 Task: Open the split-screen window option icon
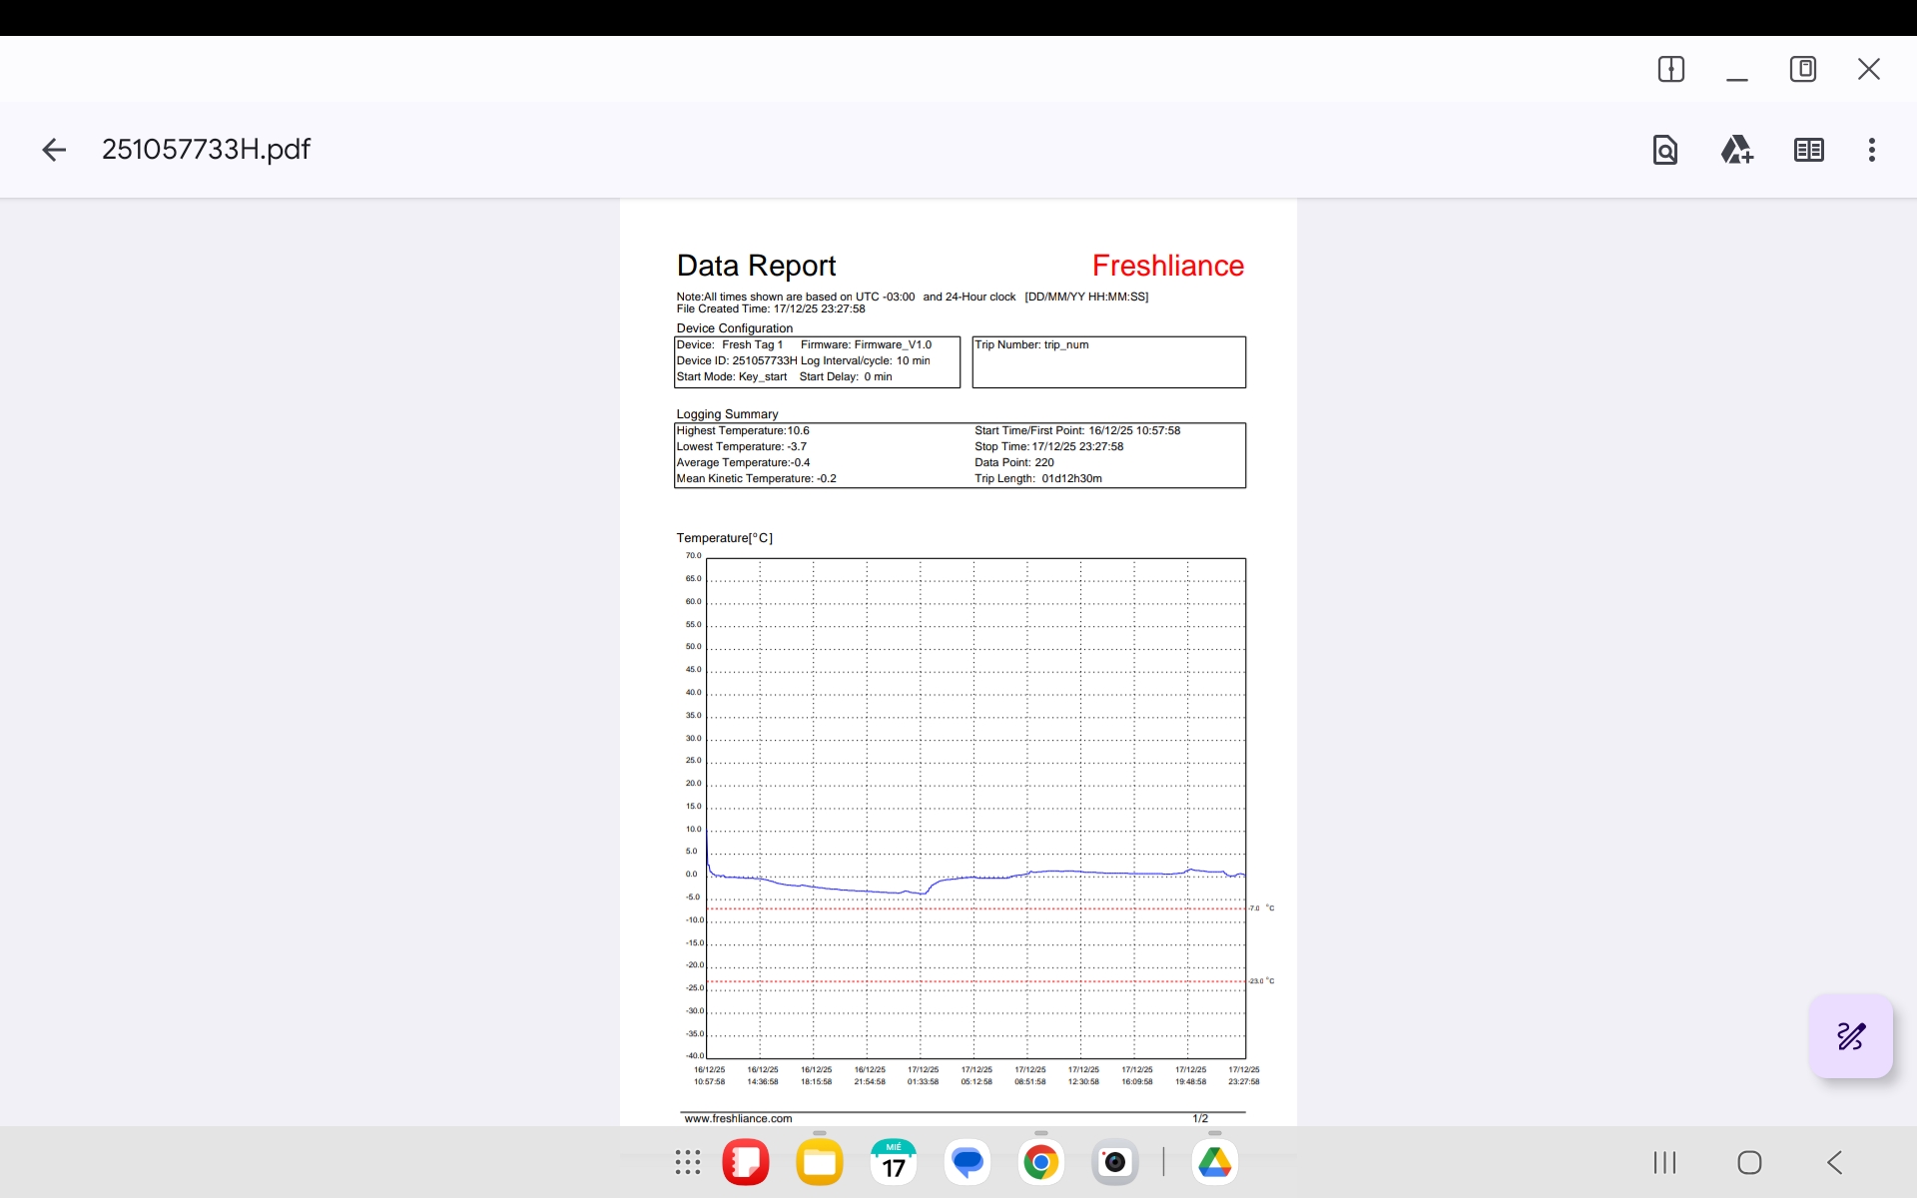[1670, 69]
